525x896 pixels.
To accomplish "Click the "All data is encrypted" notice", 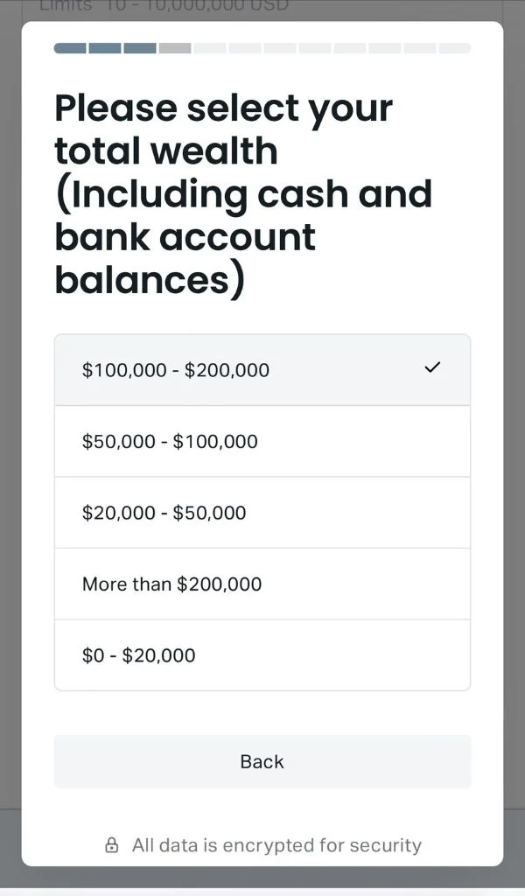I will 276,845.
